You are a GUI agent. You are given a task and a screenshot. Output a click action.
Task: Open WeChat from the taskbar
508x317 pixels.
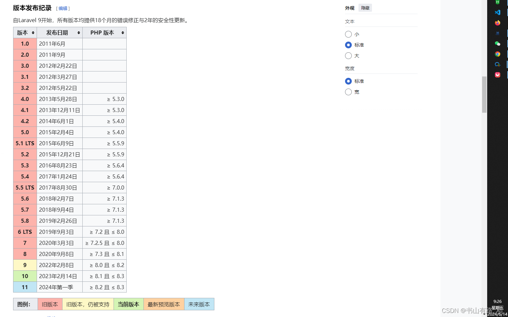tap(498, 44)
